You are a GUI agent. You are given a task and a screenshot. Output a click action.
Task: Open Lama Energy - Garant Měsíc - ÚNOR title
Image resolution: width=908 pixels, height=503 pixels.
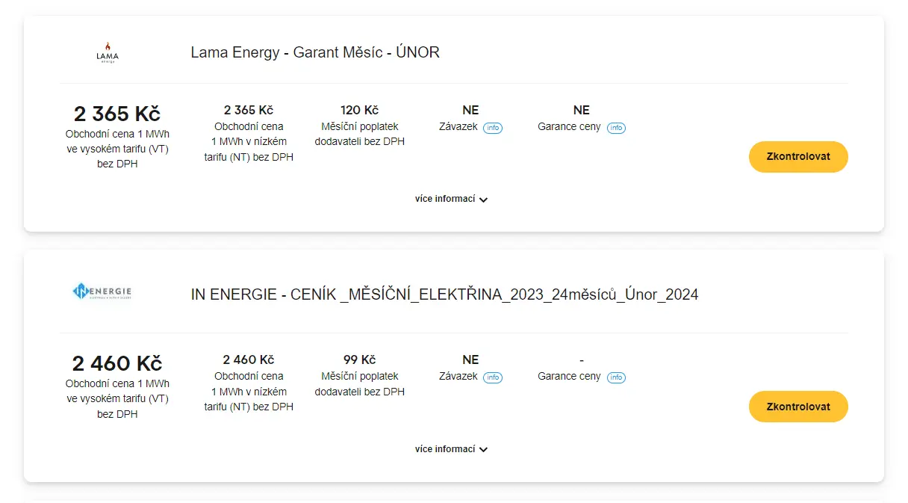click(x=315, y=52)
